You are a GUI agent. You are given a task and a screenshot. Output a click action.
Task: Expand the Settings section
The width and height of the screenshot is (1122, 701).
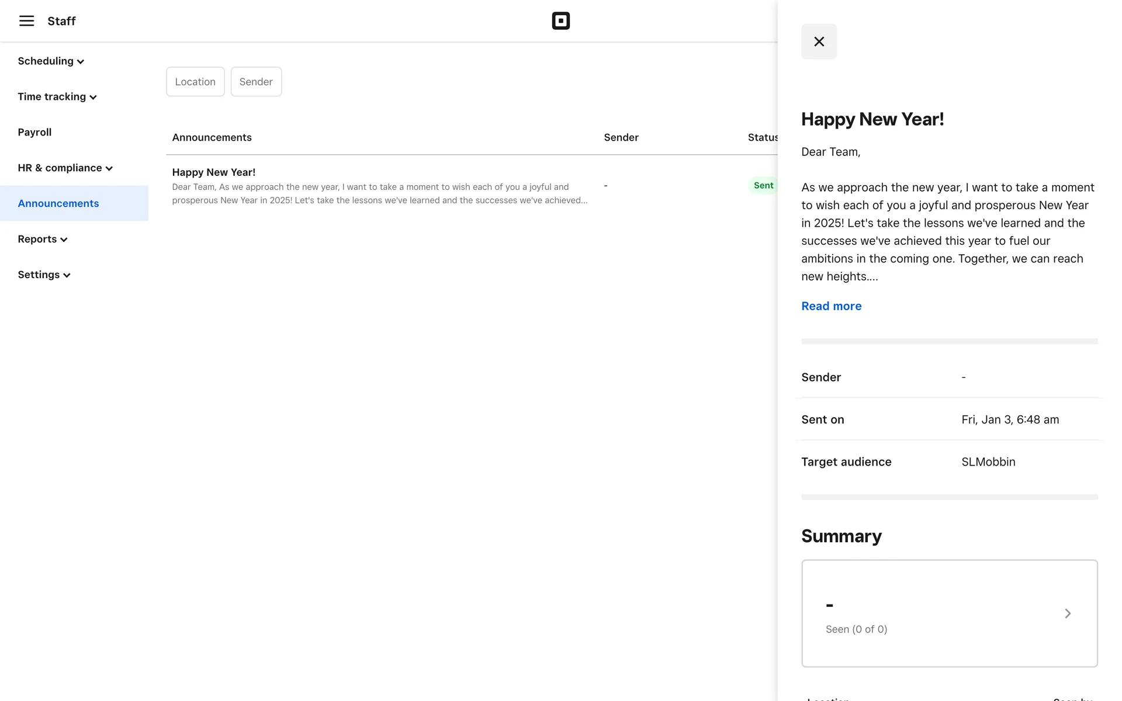click(44, 275)
